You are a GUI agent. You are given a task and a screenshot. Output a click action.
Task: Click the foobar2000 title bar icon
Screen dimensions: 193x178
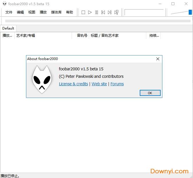(5, 4)
